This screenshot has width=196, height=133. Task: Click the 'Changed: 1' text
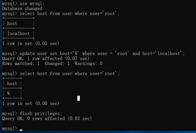click(x=57, y=63)
